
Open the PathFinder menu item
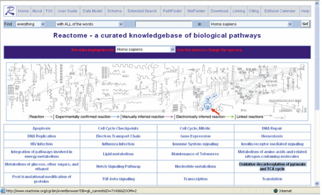172,11
